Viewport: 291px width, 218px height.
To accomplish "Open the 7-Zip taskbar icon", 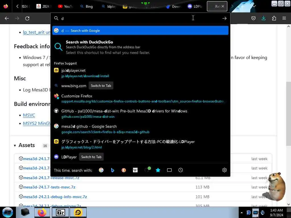I will tap(60, 212).
